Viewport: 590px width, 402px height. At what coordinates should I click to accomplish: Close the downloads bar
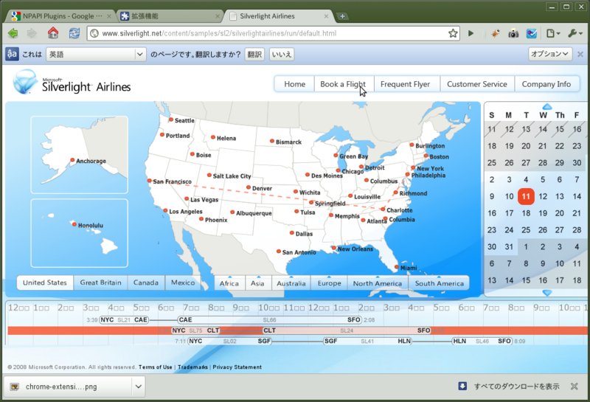(575, 387)
